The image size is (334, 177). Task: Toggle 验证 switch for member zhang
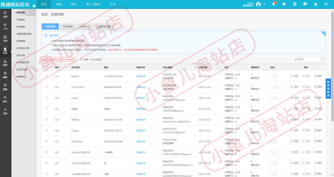coord(274,98)
